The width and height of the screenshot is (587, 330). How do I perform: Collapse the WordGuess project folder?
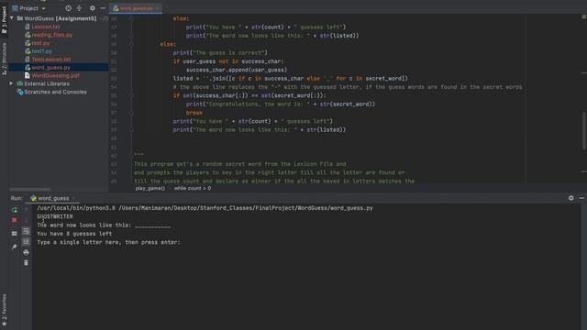tap(12, 18)
